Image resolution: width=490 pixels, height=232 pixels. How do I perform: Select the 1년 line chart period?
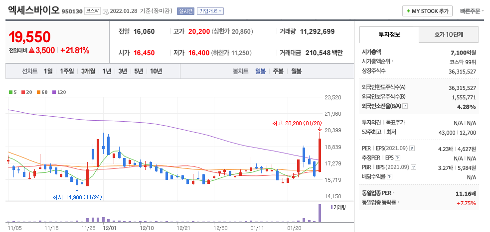coord(107,72)
